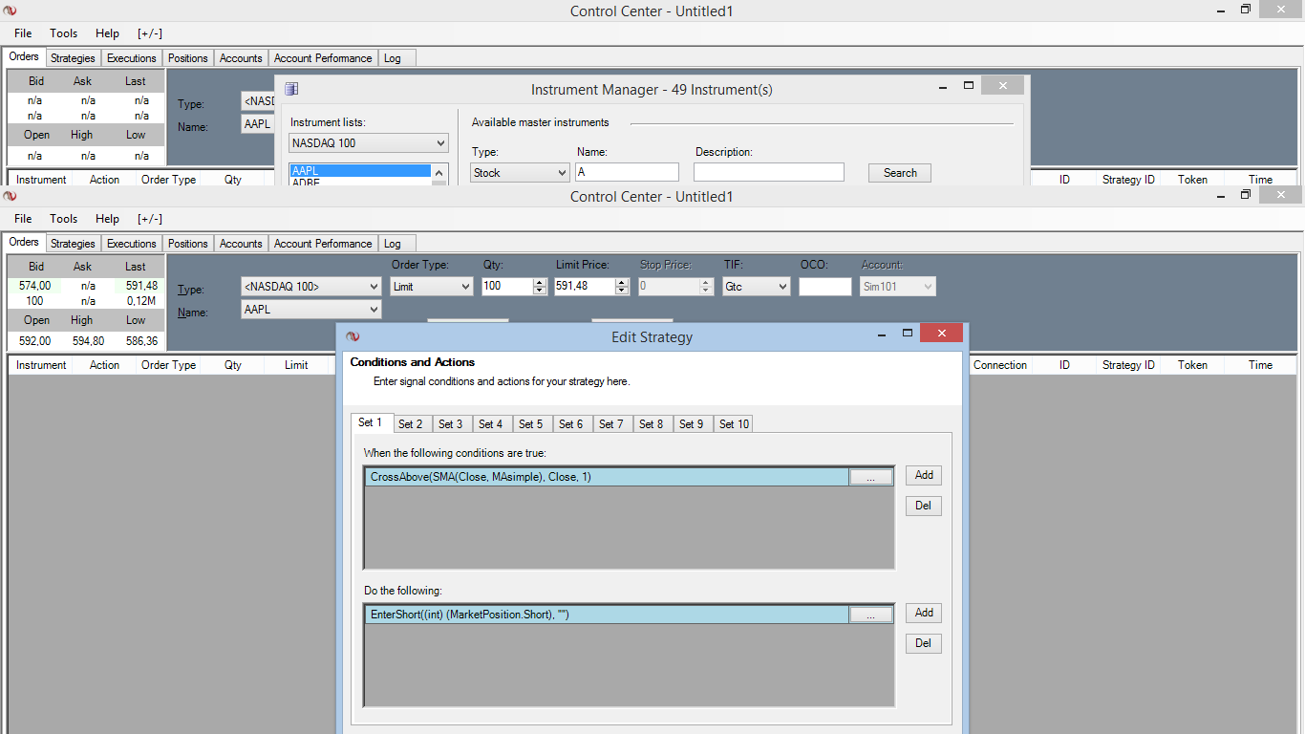Open Executions tab in Control Center behind Instrument Manager
Screen dimensions: 1305x734
[x=132, y=58]
